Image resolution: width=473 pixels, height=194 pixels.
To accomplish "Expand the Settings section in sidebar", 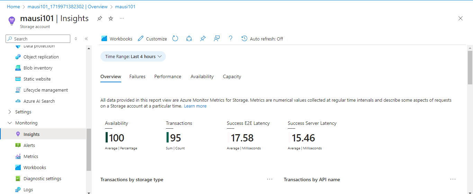I will 9,112.
